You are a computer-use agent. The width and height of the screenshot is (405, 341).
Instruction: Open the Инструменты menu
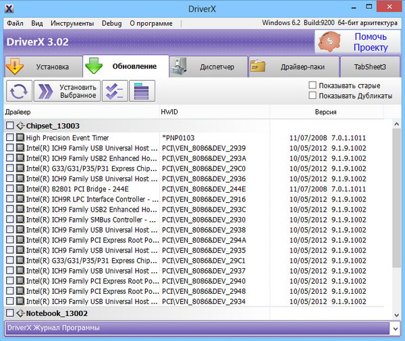[72, 23]
